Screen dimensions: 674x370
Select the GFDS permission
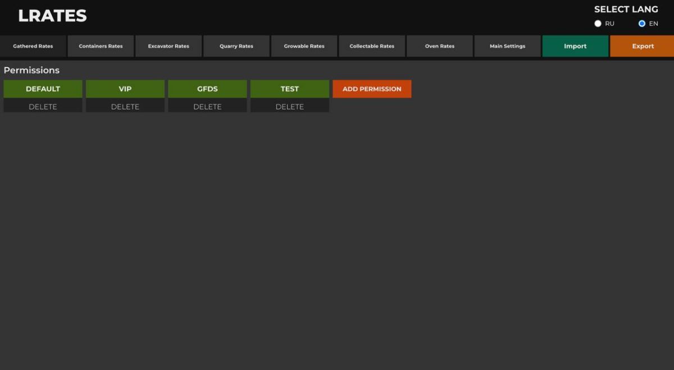(207, 89)
